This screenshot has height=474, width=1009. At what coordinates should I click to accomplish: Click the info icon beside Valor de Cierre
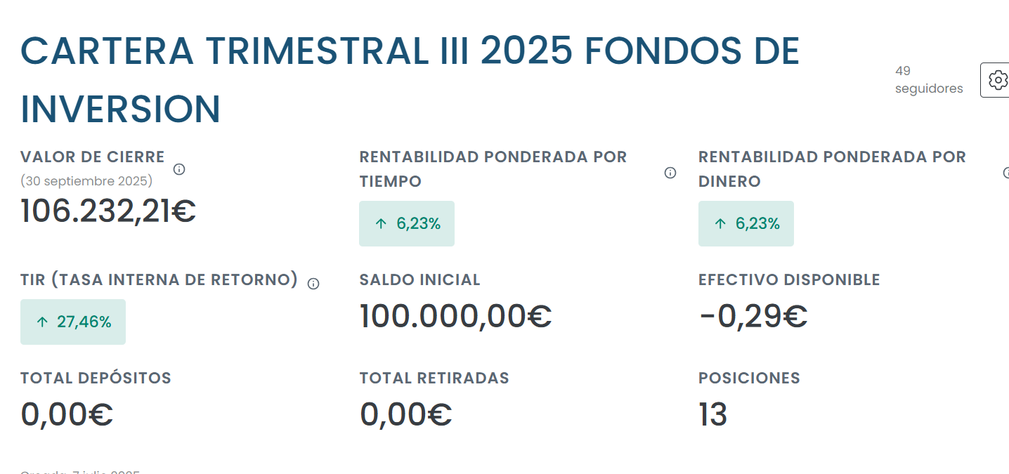tap(179, 169)
